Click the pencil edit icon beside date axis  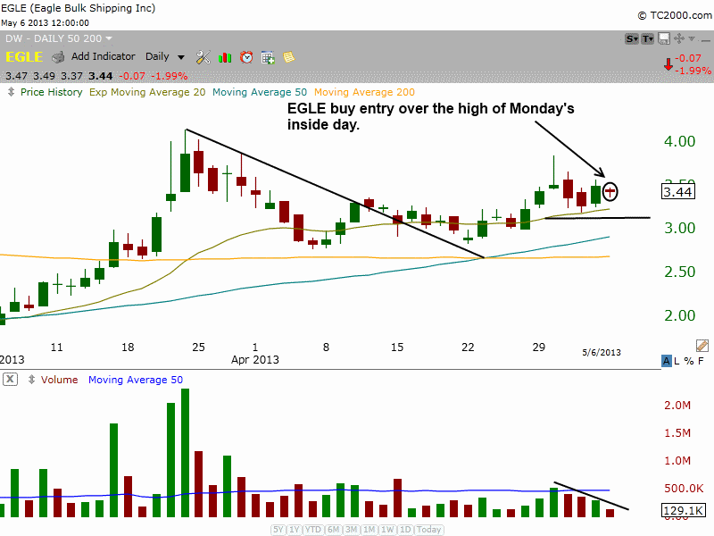click(702, 346)
